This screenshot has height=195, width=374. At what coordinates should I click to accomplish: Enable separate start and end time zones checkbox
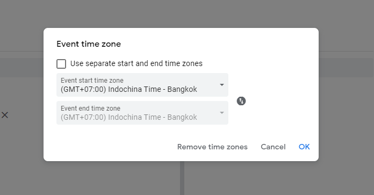pyautogui.click(x=61, y=64)
